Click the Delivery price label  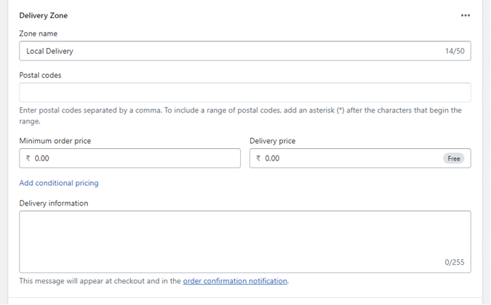pos(272,141)
